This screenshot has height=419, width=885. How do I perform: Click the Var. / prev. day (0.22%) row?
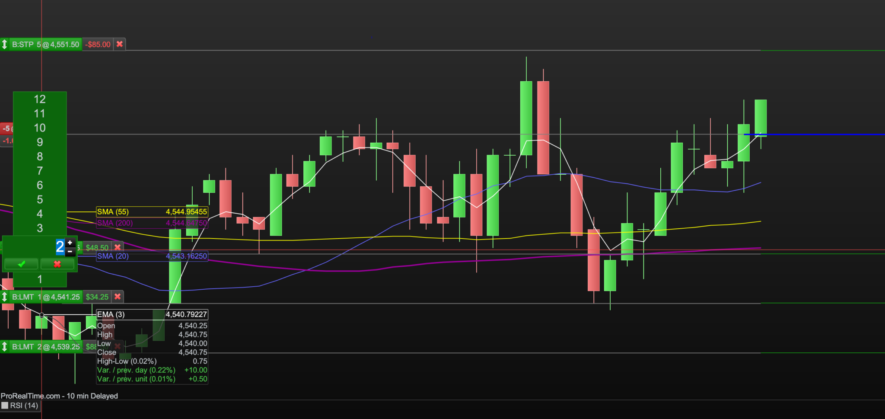[152, 370]
